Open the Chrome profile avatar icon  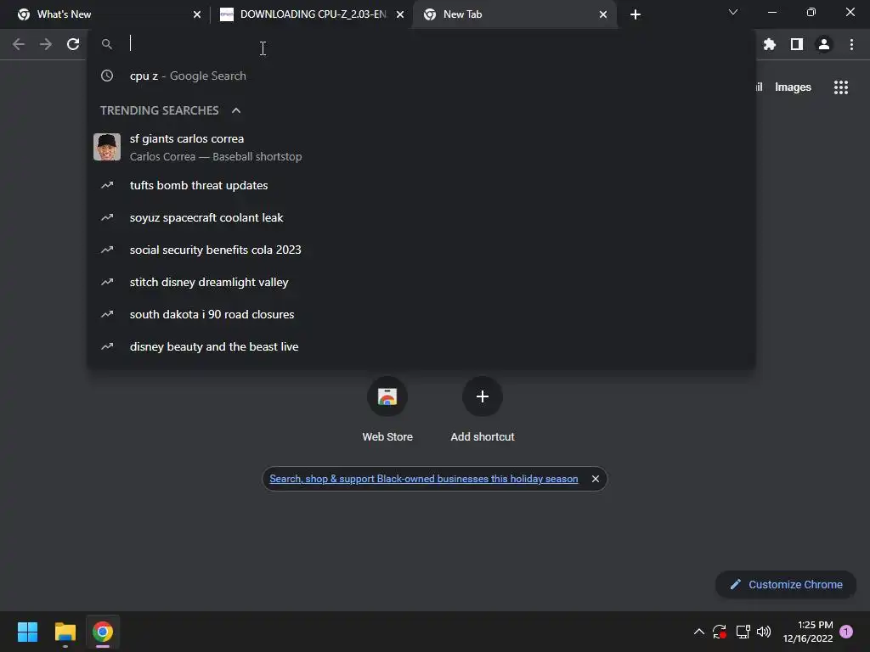[824, 44]
